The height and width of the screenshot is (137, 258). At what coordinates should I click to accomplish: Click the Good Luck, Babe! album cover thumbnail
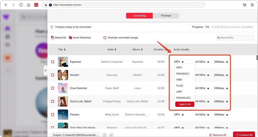coord(63,101)
